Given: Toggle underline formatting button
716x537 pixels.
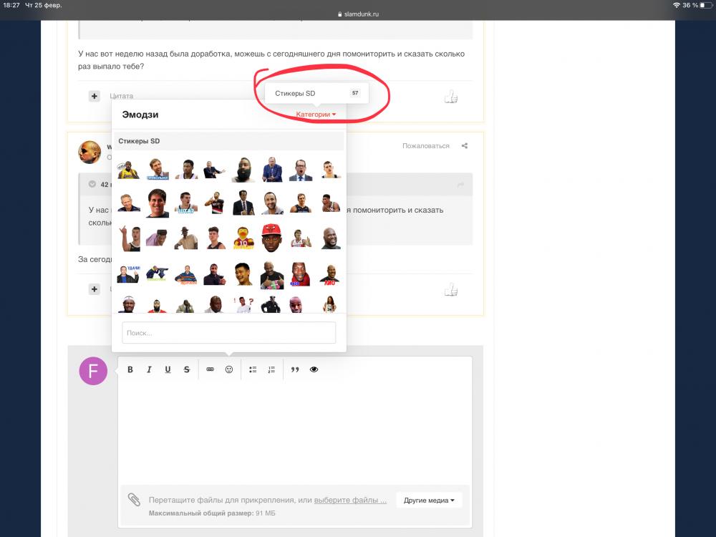Looking at the screenshot, I should point(168,369).
